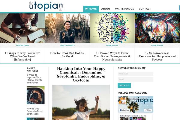Open 11 Ways to Stay Productive article
This screenshot has height=120, width=180.
point(22,56)
